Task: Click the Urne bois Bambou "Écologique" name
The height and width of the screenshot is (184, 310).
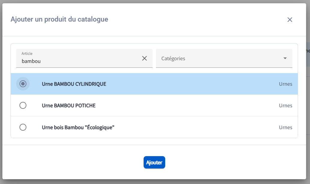Action: 78,128
